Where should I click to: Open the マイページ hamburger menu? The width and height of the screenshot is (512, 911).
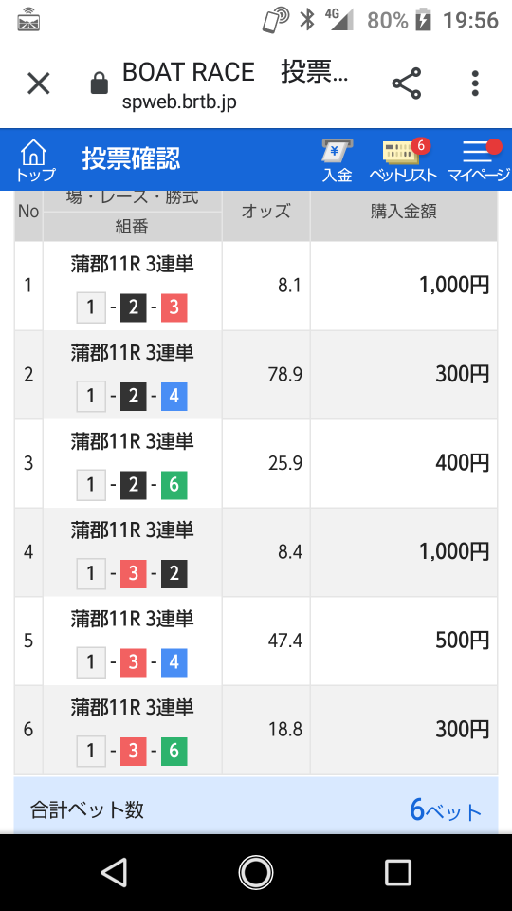click(x=479, y=161)
